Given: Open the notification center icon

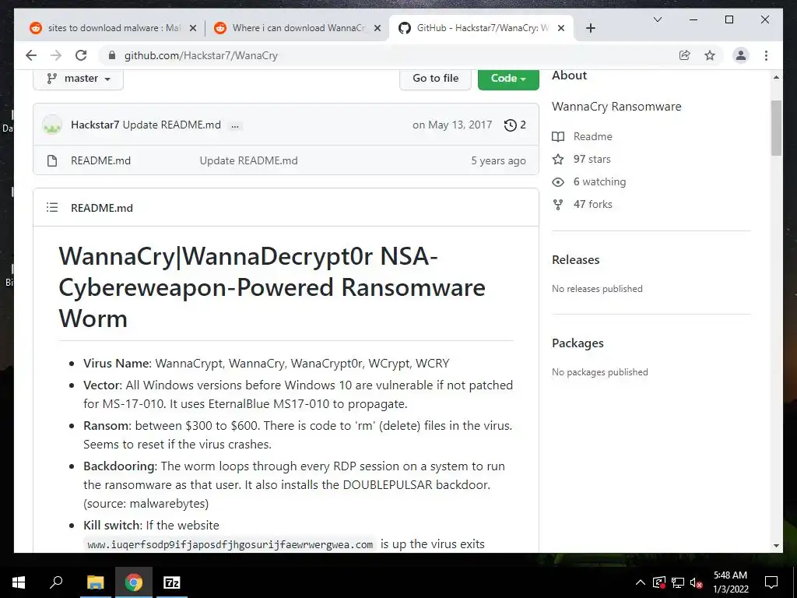Looking at the screenshot, I should click(x=771, y=582).
